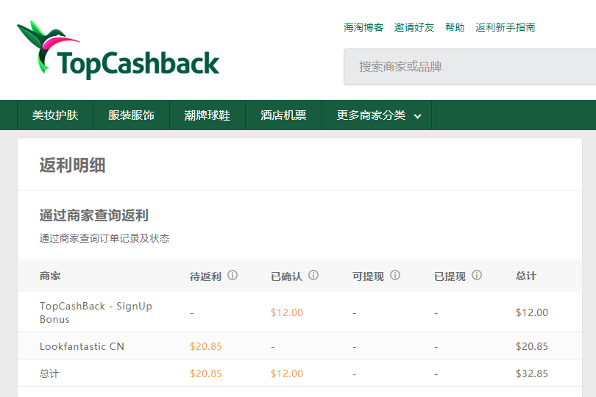Click the 商家 column header
The width and height of the screenshot is (596, 397).
(x=50, y=276)
